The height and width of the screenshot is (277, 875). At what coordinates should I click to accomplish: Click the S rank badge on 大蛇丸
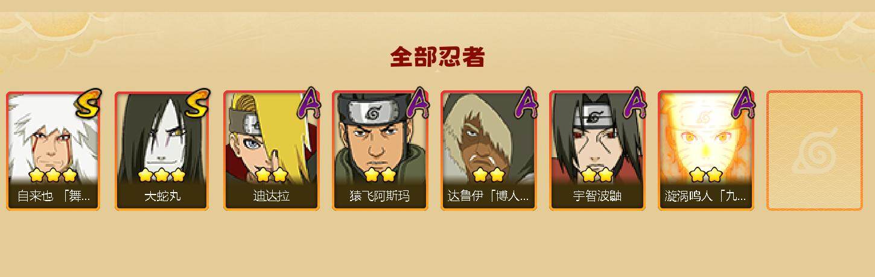pos(197,103)
